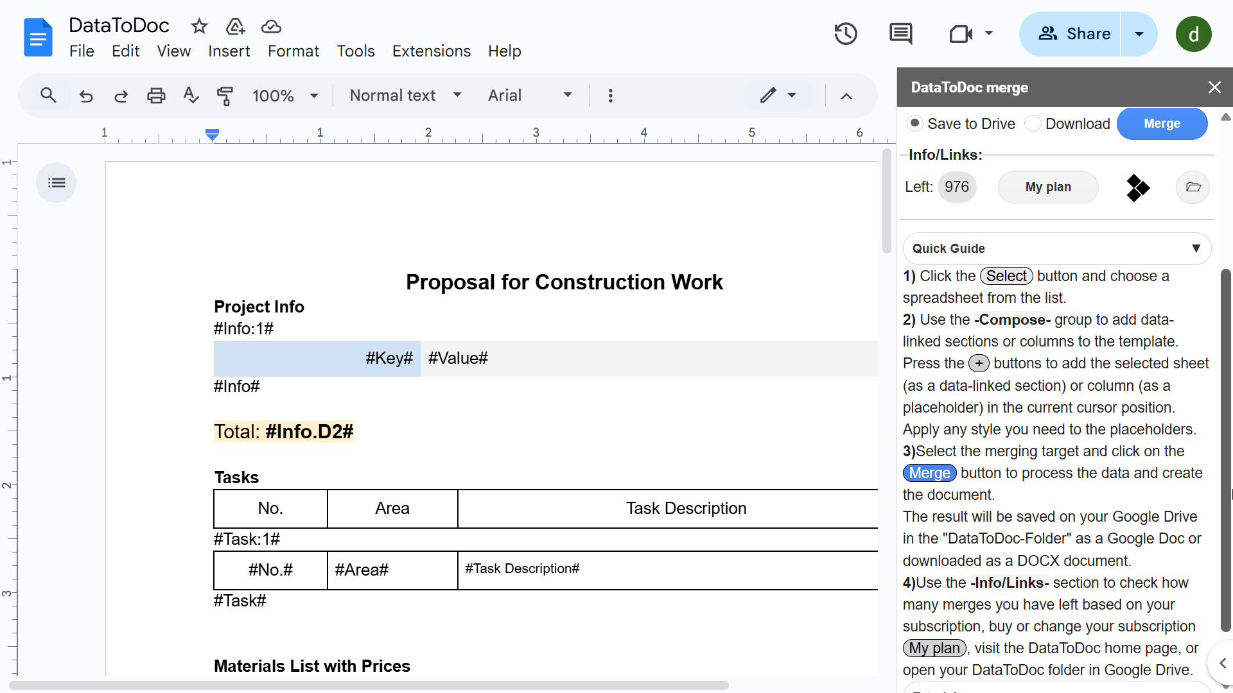Click the horizontal scrollbar at bottom
This screenshot has width=1233, height=693.
coord(369,685)
